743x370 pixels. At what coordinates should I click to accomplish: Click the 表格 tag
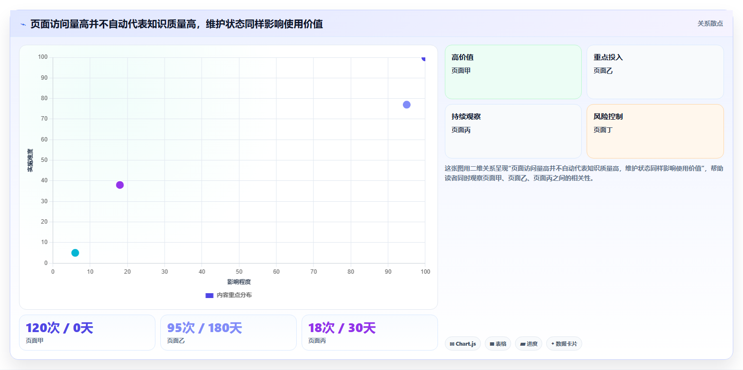pos(497,344)
